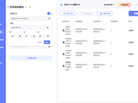Click the file icon for input-002_convert.pdf

click(x=64, y=30)
